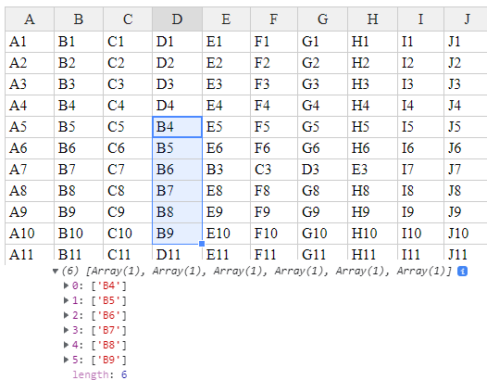Screen dimensions: 487x380
Task: Select cell H5
Action: 373,127
